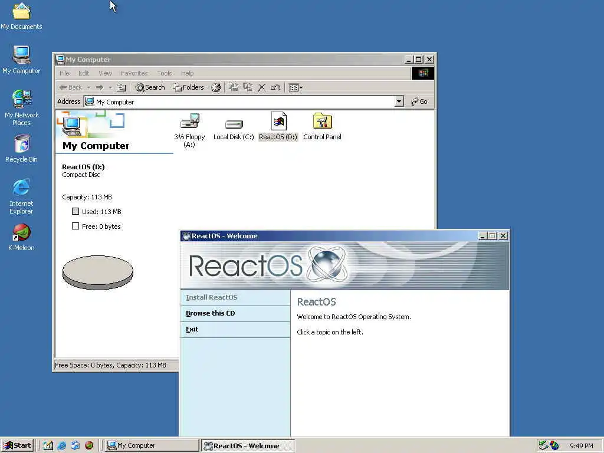Click Browse this CD

click(235, 314)
